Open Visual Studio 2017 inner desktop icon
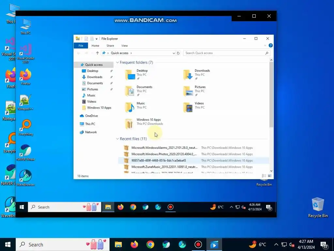The image size is (334, 251). point(25,53)
